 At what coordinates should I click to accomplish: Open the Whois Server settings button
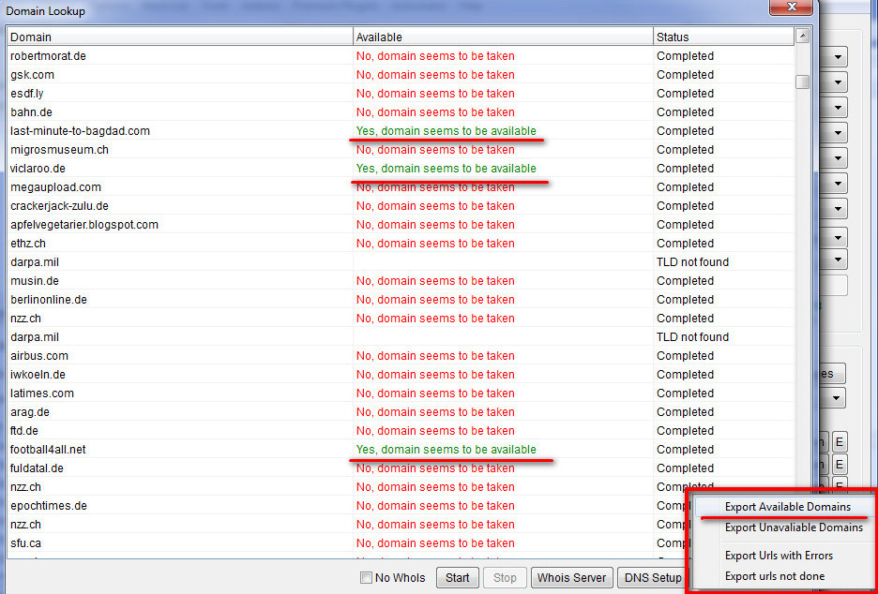[571, 578]
